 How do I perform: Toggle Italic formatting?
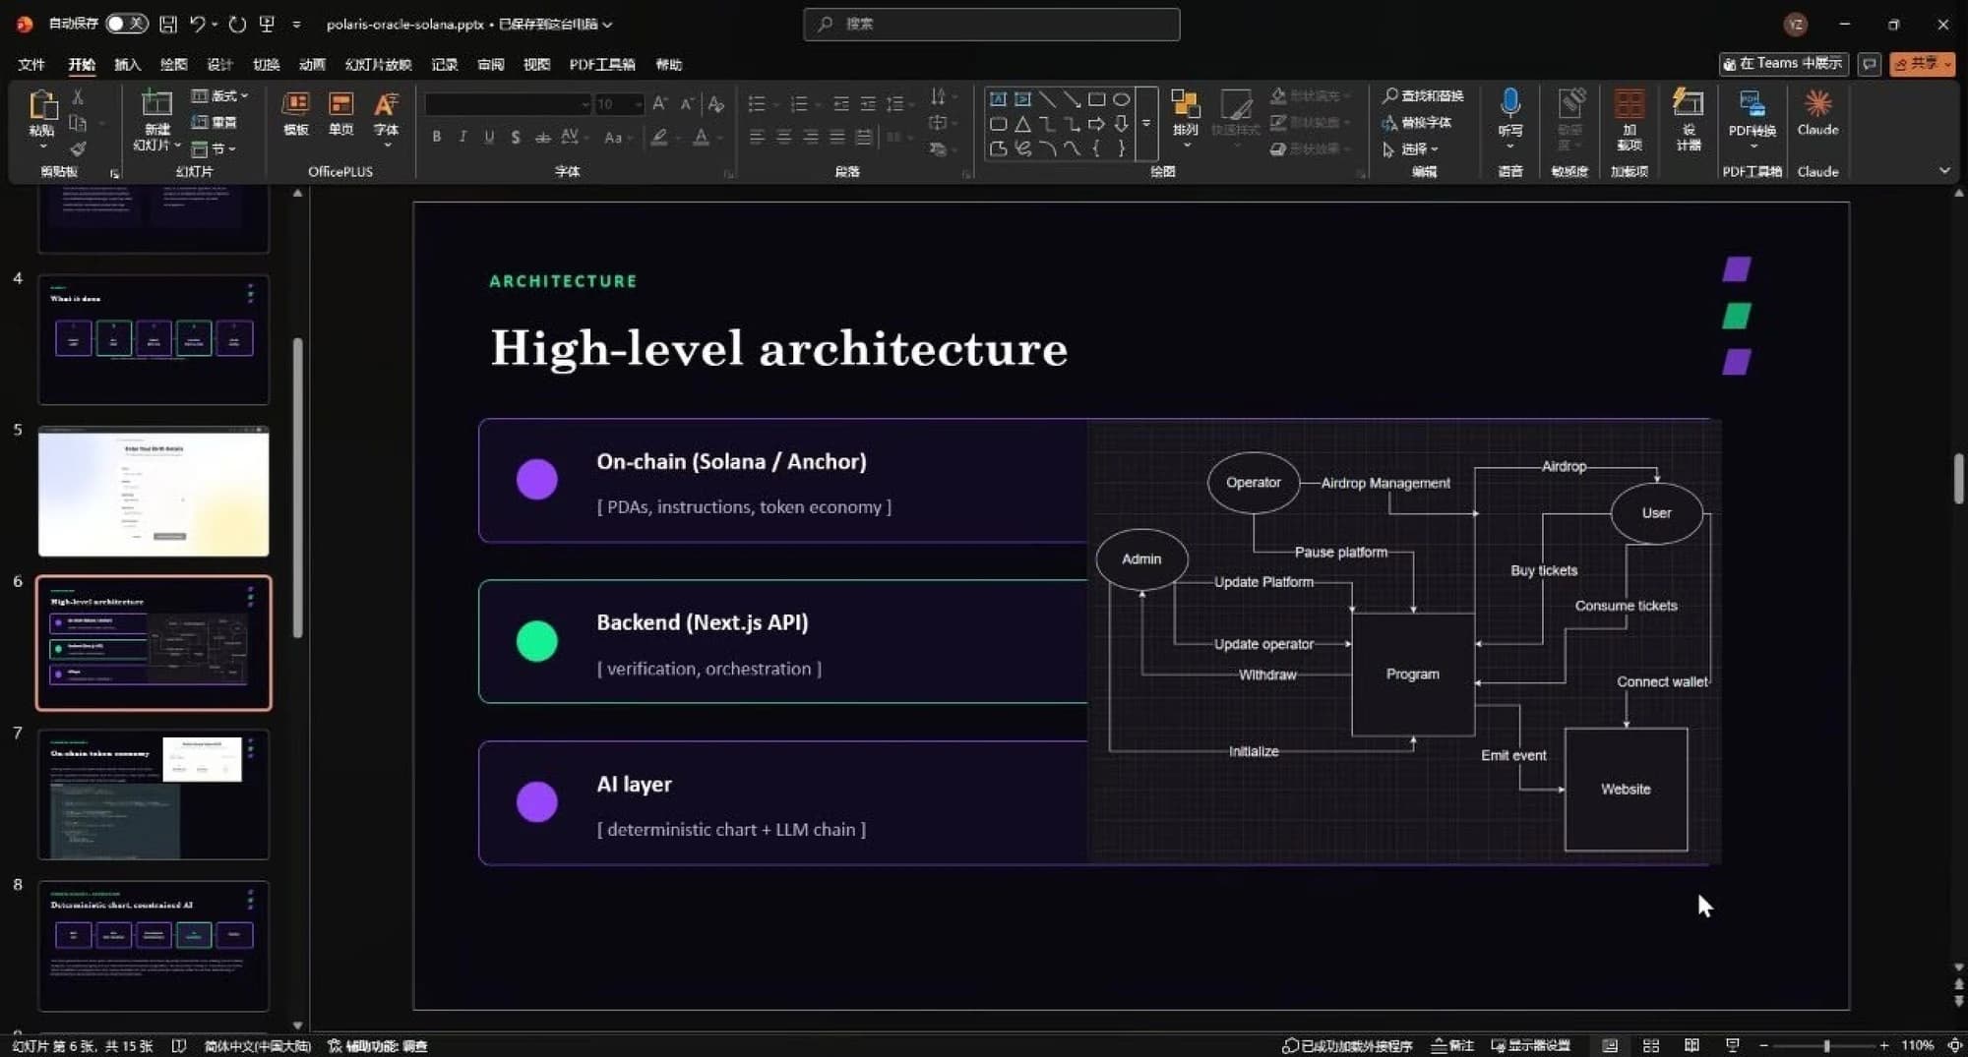pos(462,137)
